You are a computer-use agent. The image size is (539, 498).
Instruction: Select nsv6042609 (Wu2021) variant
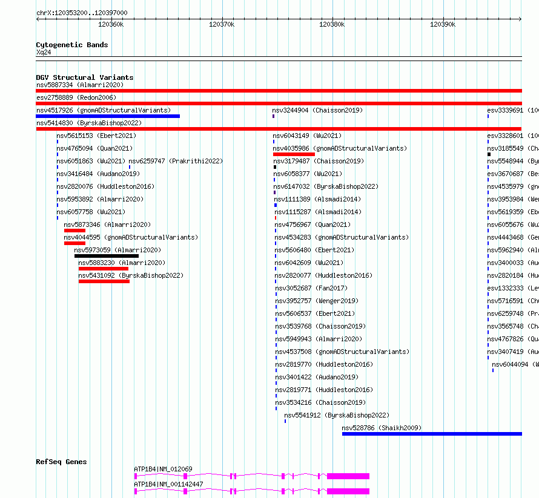(x=309, y=263)
